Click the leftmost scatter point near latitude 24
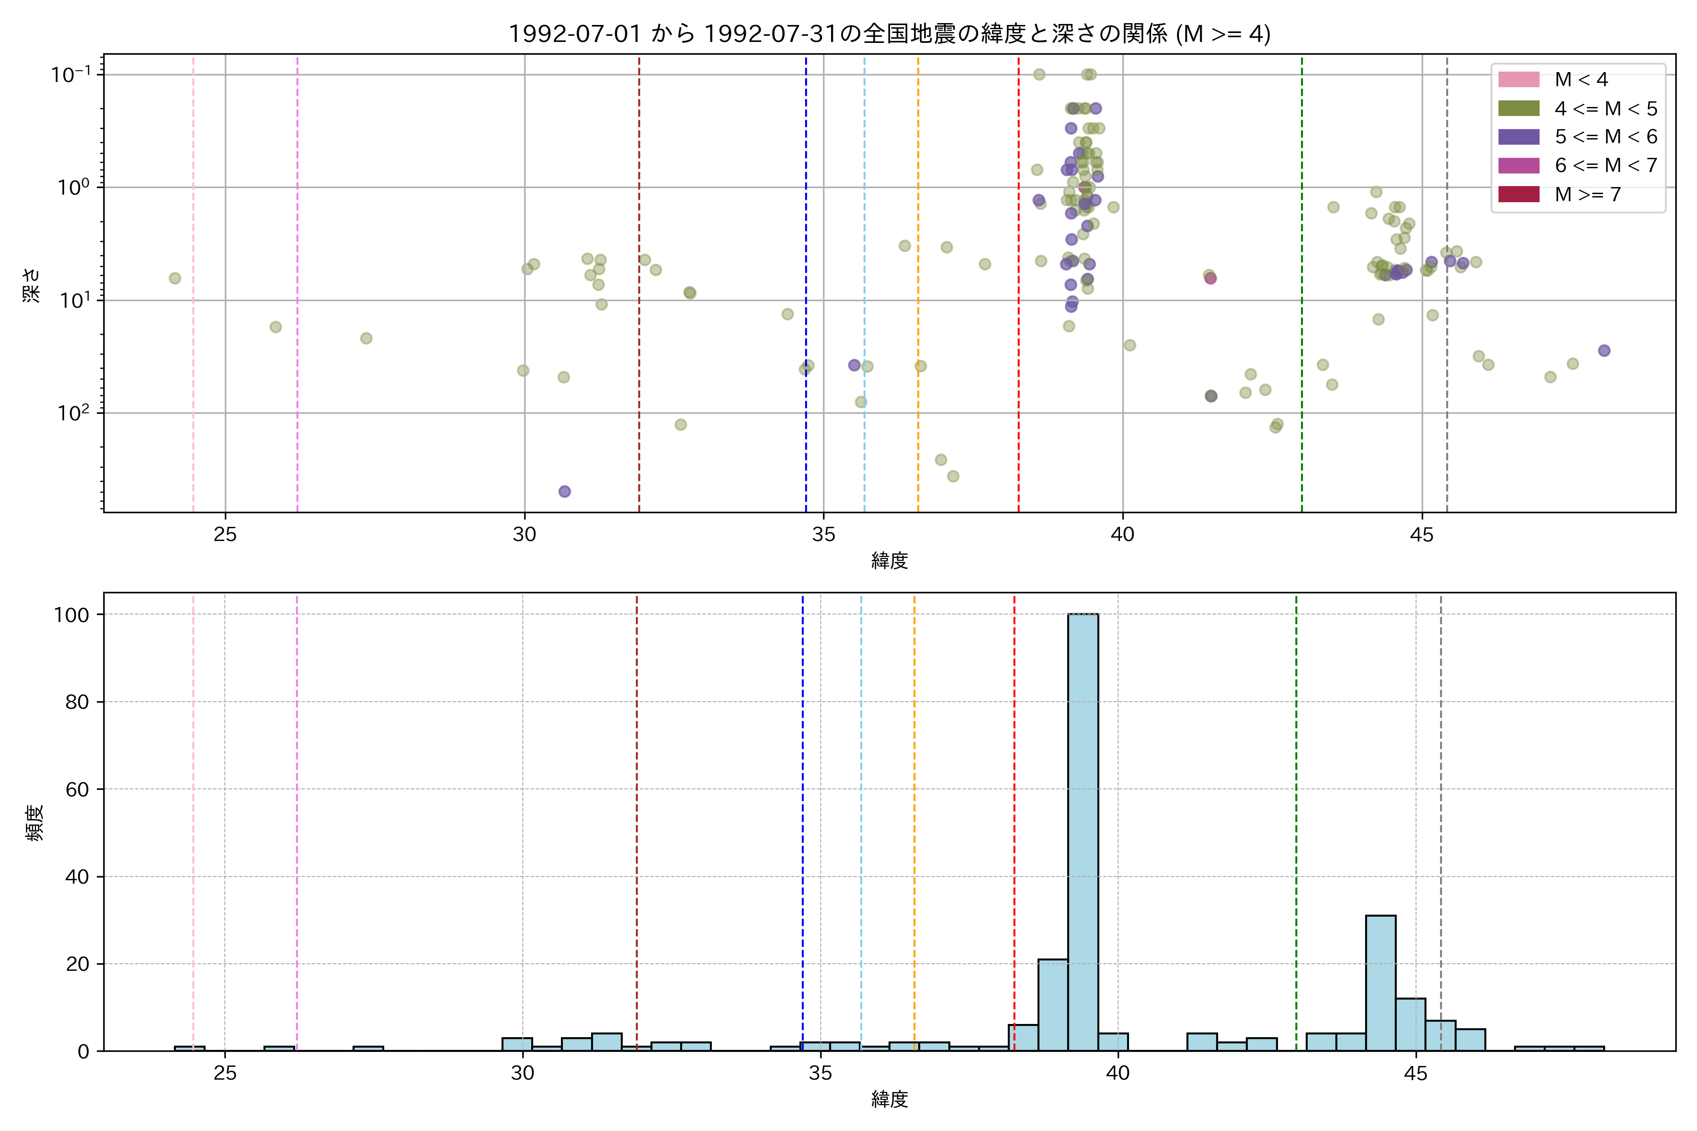This screenshot has height=1131, width=1697. tap(174, 279)
